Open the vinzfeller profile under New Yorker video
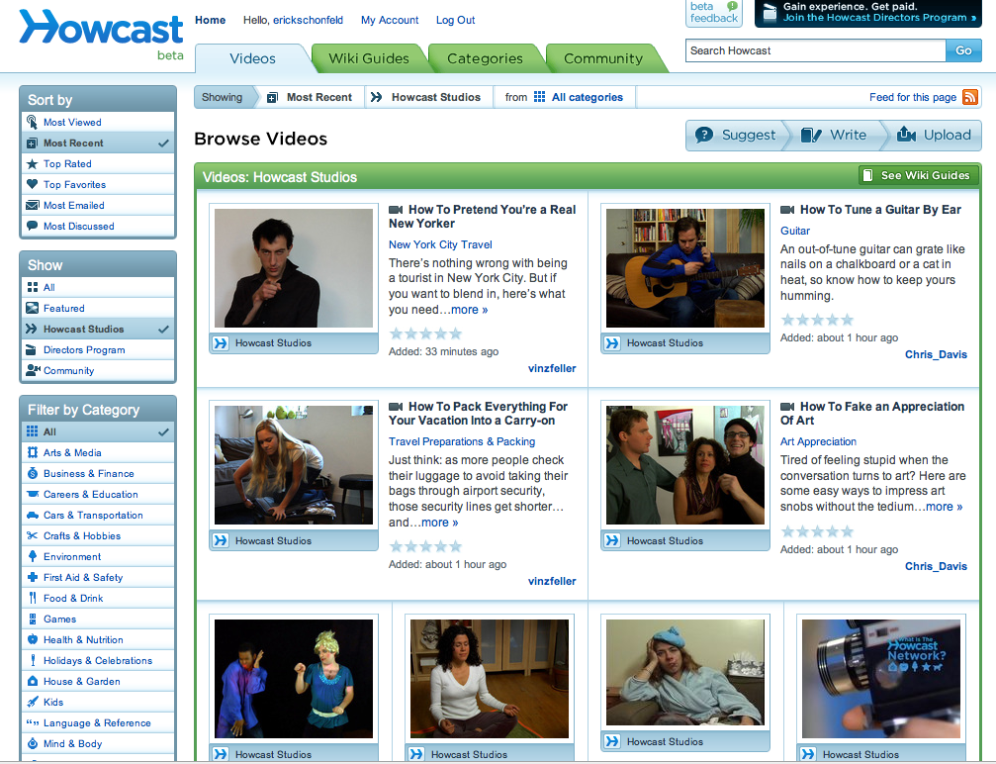This screenshot has height=764, width=996. tap(552, 369)
